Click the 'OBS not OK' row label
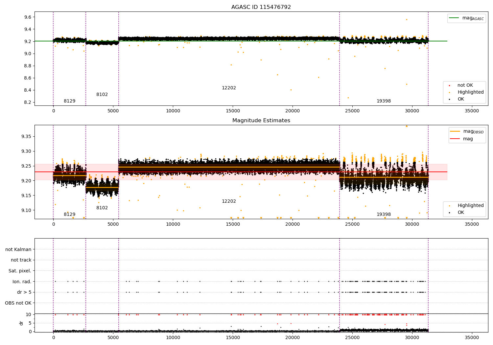The width and height of the screenshot is (493, 345). coord(18,303)
